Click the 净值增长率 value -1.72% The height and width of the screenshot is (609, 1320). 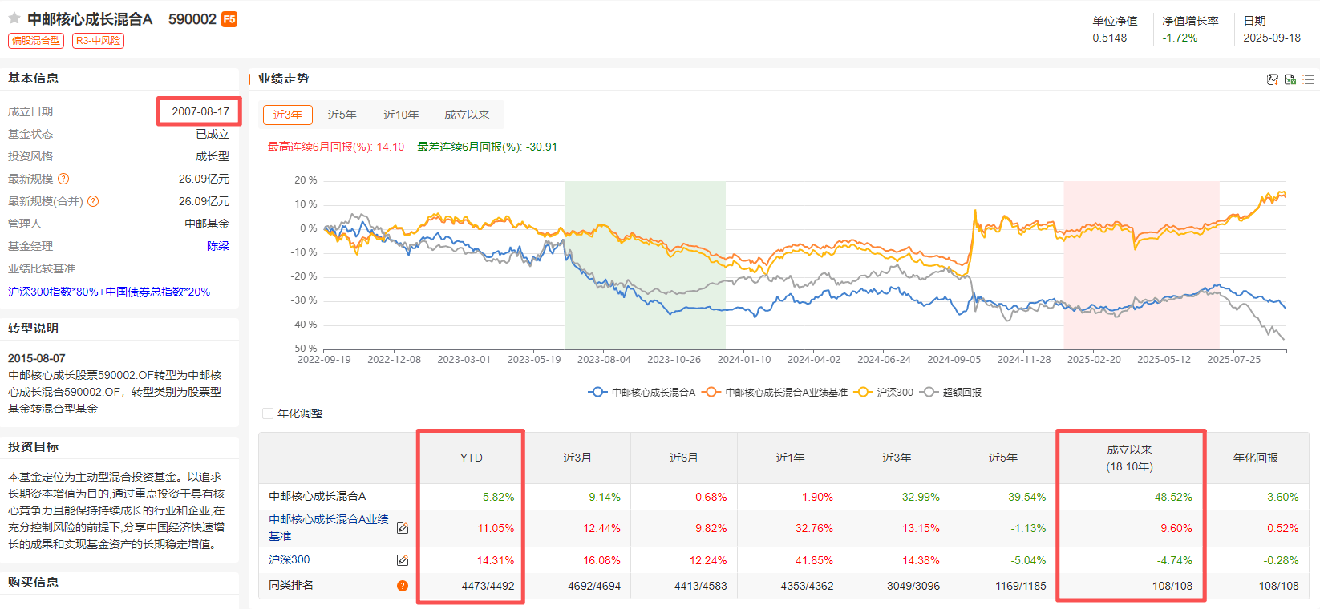point(1180,38)
